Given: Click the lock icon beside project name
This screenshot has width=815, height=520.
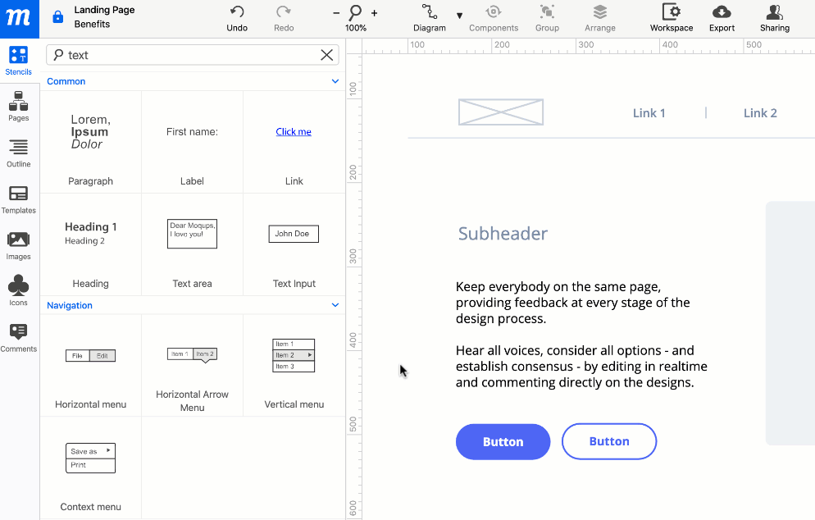Looking at the screenshot, I should (x=57, y=17).
